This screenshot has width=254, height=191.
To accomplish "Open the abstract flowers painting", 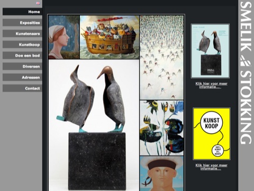I will (162, 128).
